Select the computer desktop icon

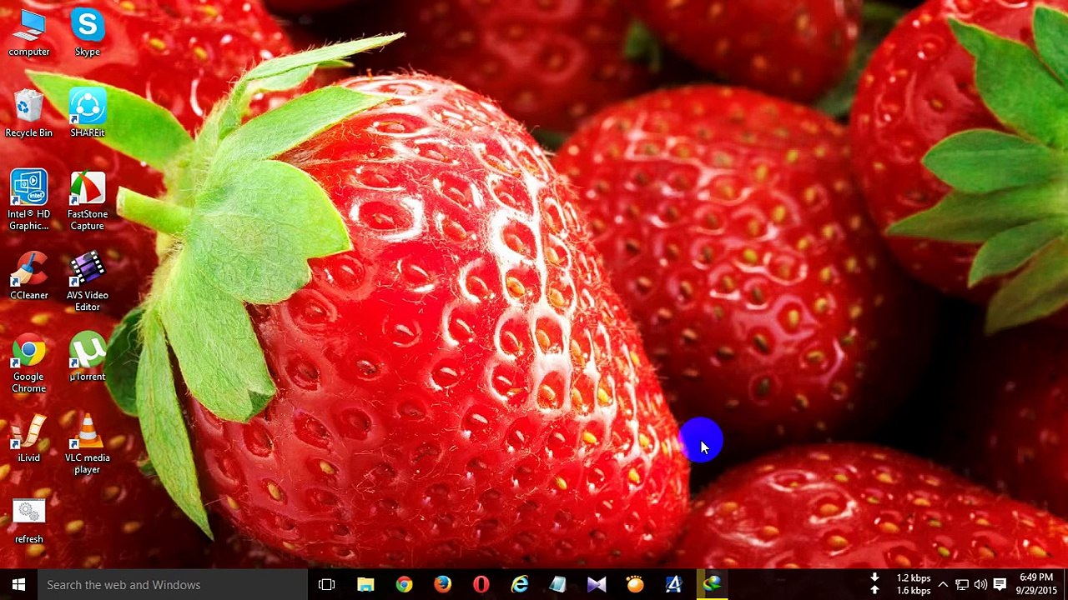pyautogui.click(x=29, y=33)
